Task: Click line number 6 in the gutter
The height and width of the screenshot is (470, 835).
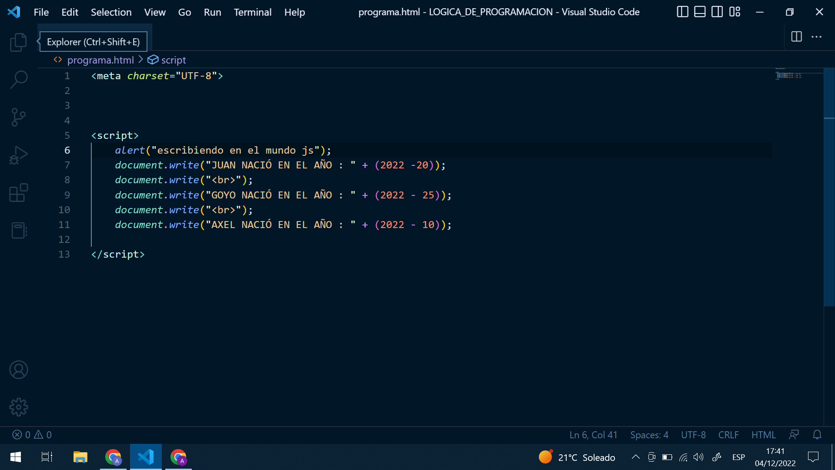Action: 67,150
